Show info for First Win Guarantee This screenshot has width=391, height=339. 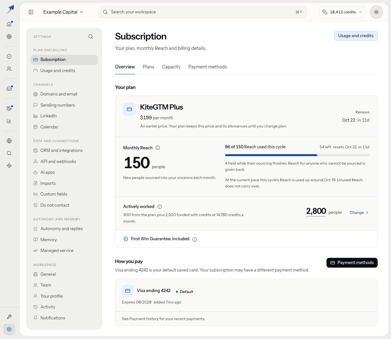coord(195,239)
